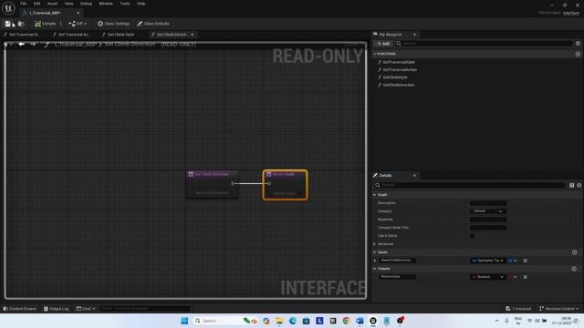The width and height of the screenshot is (584, 328).
Task: Select the SetClimbStyle function
Action: coord(395,77)
